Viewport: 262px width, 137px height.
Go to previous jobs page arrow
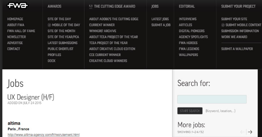click(242, 132)
